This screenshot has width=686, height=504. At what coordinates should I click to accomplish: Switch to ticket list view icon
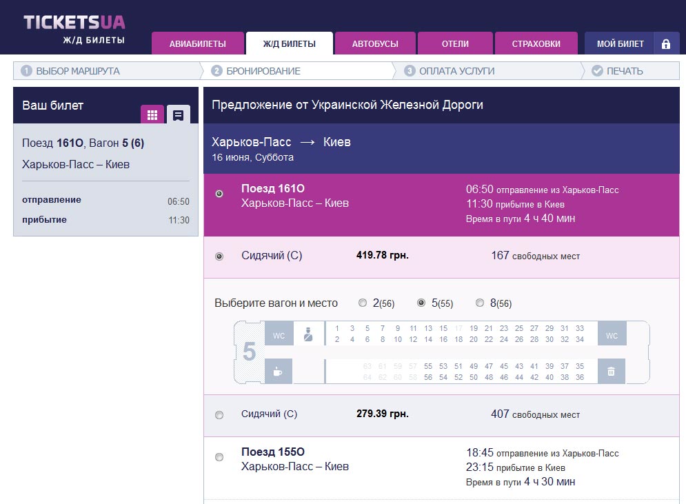pos(178,114)
